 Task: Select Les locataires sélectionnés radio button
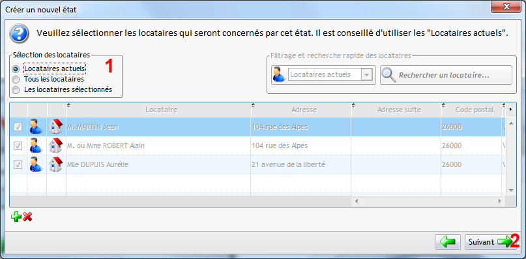[16, 90]
